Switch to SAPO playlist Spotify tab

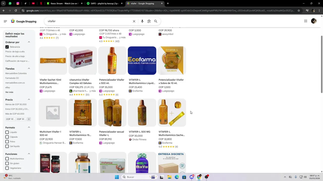click(104, 4)
